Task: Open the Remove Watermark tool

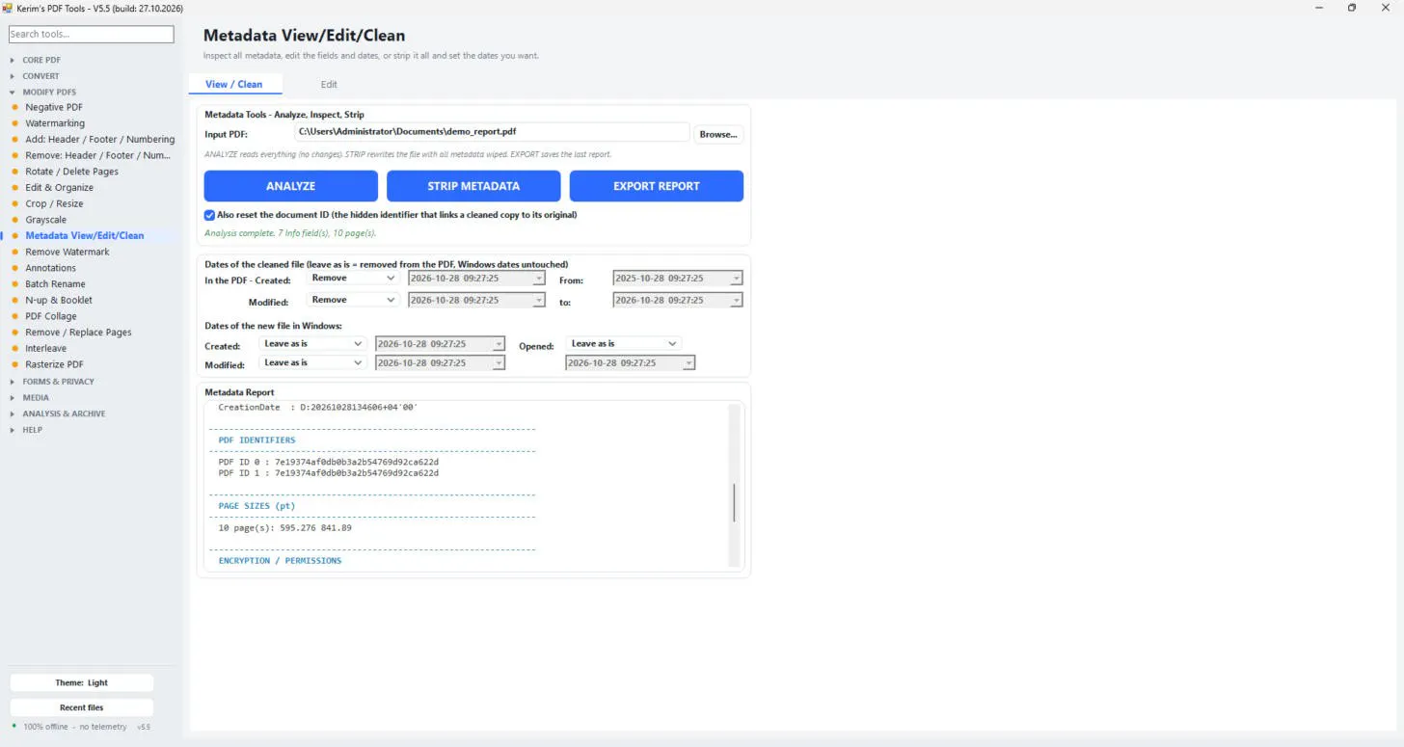Action: [67, 252]
